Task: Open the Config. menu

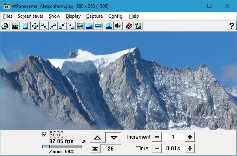Action: 116,16
